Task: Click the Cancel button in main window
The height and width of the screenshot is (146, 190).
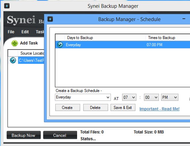Action: point(60,135)
